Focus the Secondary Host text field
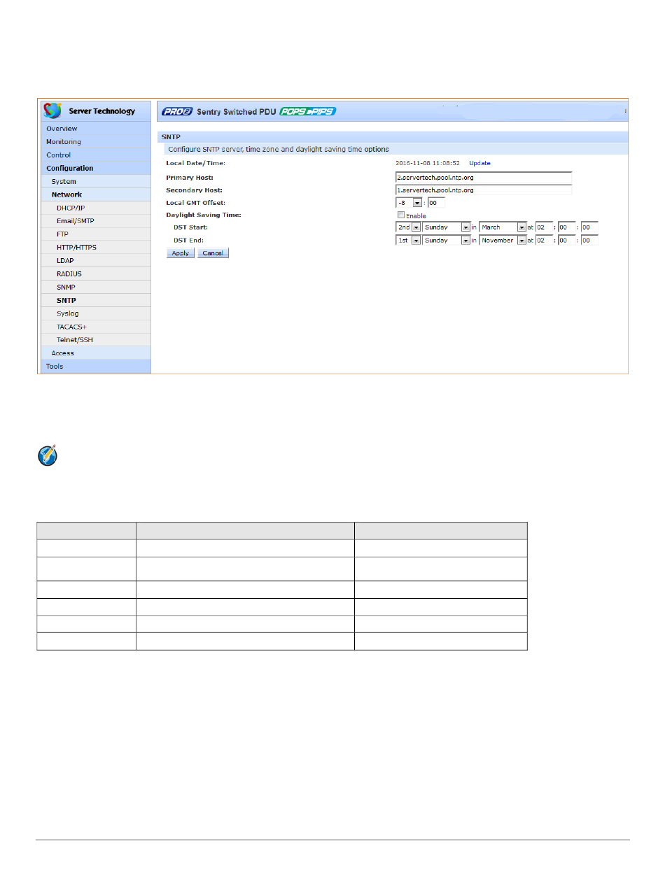Viewport: 665px width, 873px height. coord(483,190)
